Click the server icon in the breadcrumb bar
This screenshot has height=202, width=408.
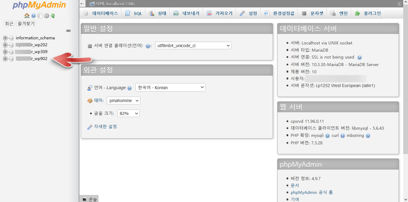pos(92,4)
